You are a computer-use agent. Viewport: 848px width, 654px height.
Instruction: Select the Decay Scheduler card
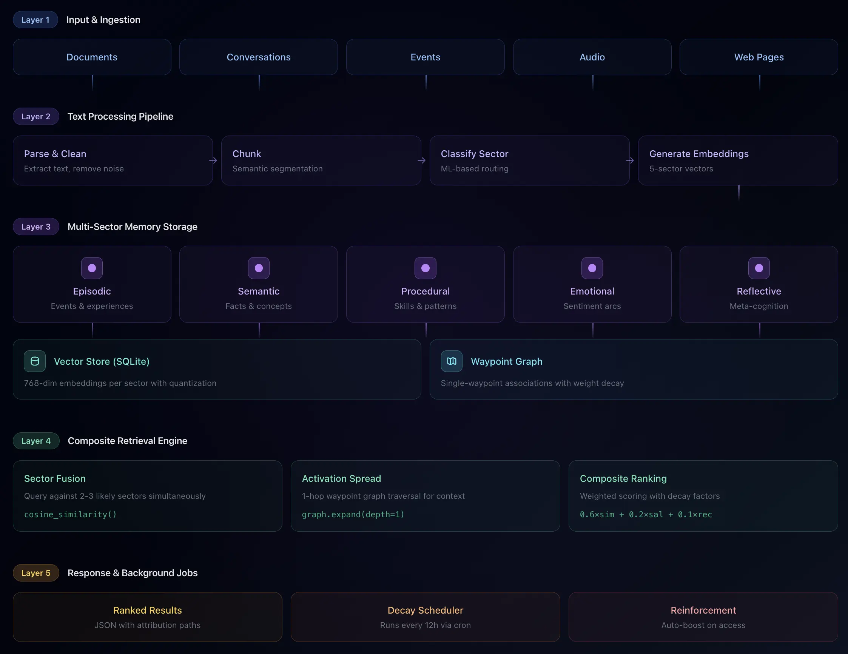[x=425, y=617]
